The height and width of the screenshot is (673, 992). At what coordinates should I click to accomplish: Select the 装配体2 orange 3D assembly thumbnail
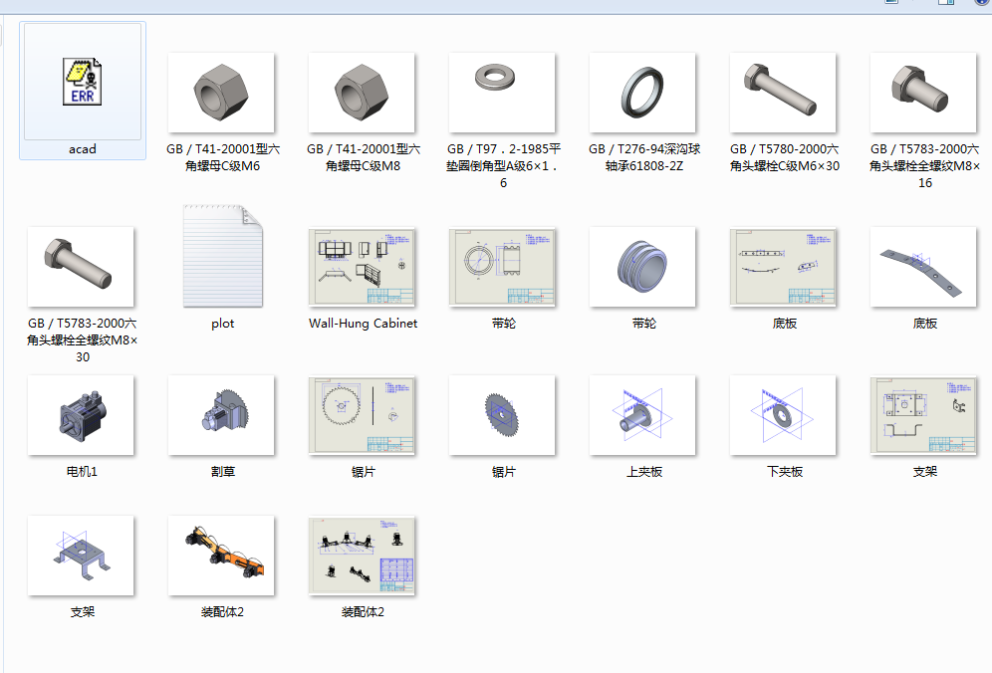[221, 556]
